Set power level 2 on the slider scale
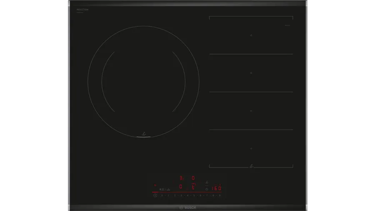The height and width of the screenshot is (211, 375). [x=175, y=196]
